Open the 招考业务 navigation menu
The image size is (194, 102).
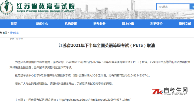99,24
